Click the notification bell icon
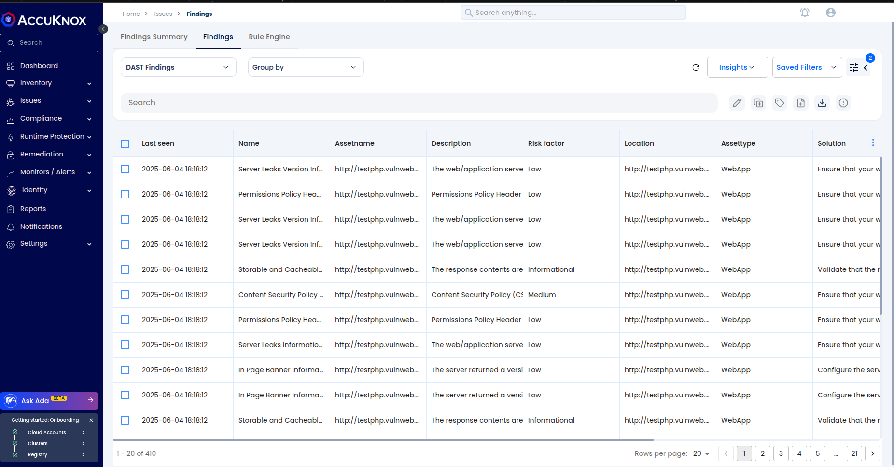Viewport: 894px width, 467px height. 804,13
